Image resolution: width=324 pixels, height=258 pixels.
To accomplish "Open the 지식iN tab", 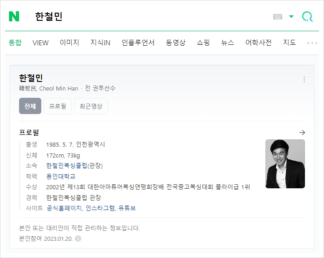I will tap(100, 43).
